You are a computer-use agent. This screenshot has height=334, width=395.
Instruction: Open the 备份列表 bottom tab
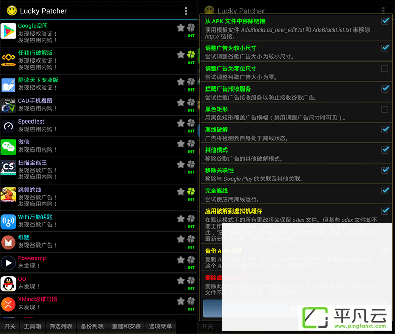tap(92, 326)
